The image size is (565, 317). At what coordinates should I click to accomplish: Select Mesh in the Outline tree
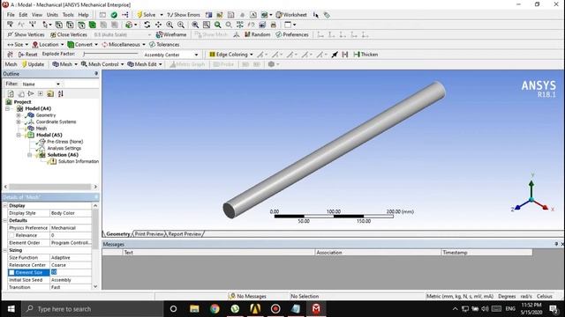click(41, 129)
